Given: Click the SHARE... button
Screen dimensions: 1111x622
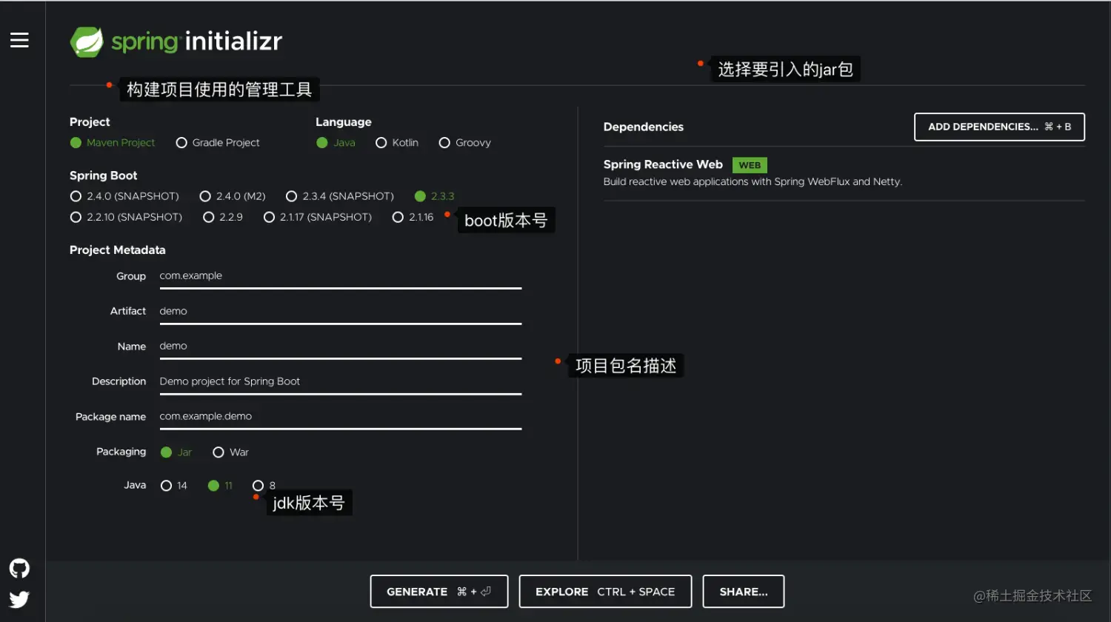Looking at the screenshot, I should point(744,592).
